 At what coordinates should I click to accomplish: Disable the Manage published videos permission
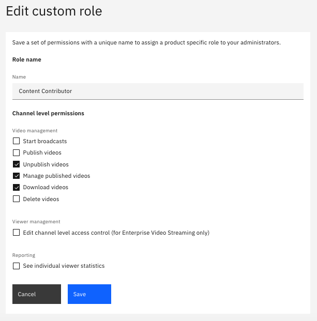tap(16, 176)
